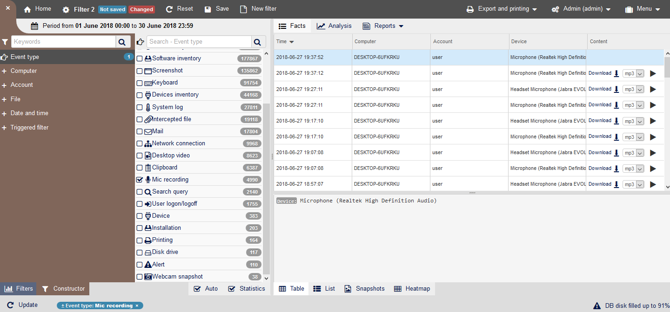
Task: Select the Table view tab
Action: click(x=291, y=289)
